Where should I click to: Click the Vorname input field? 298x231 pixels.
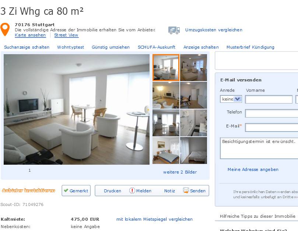coord(269,99)
